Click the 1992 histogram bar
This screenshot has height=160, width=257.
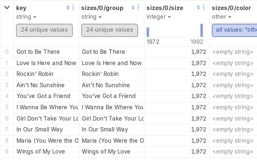(202, 31)
